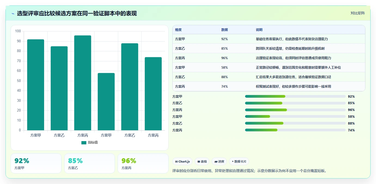Click the 100 tick on the chart's vertical axis
376x184 pixels.
coord(18,31)
